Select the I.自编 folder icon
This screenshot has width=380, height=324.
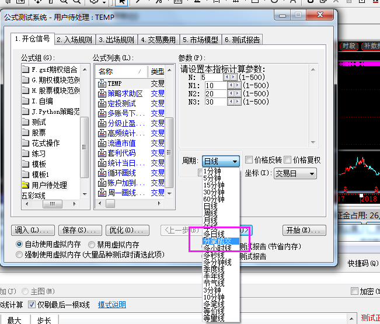[26, 101]
